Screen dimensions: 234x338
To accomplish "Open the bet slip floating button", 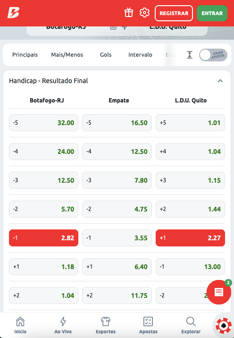I will (x=219, y=292).
